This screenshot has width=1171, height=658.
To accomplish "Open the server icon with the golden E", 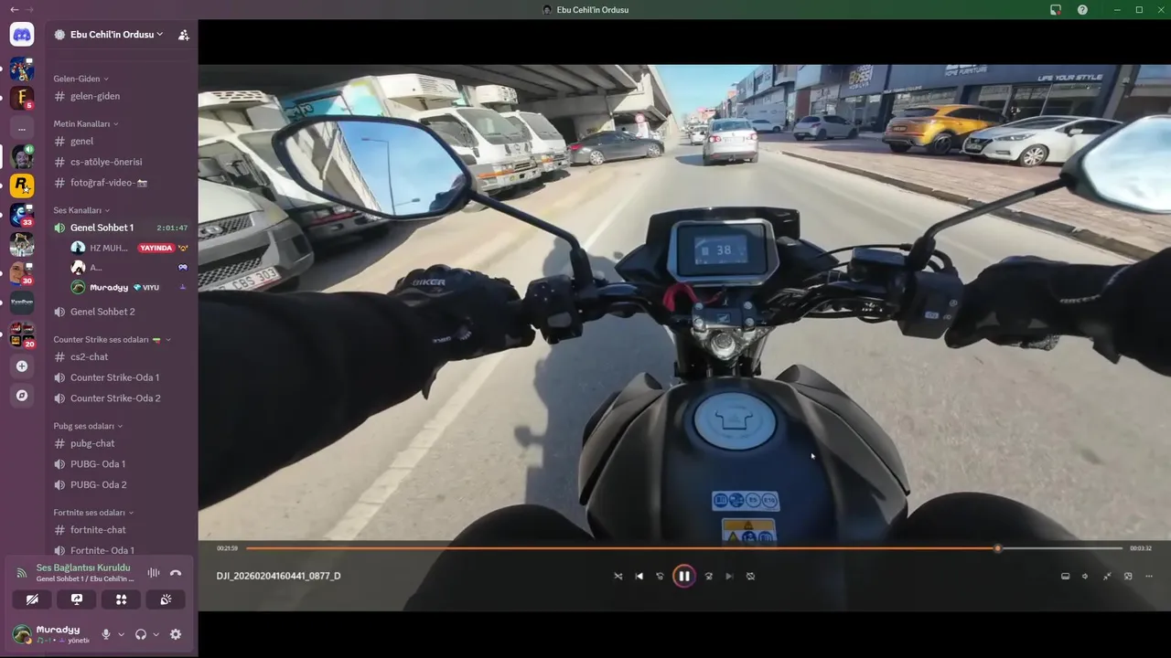I will [x=22, y=97].
